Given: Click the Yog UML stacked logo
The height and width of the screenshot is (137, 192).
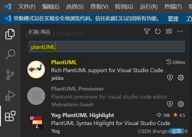Looking at the screenshot, I should pyautogui.click(x=36, y=122).
